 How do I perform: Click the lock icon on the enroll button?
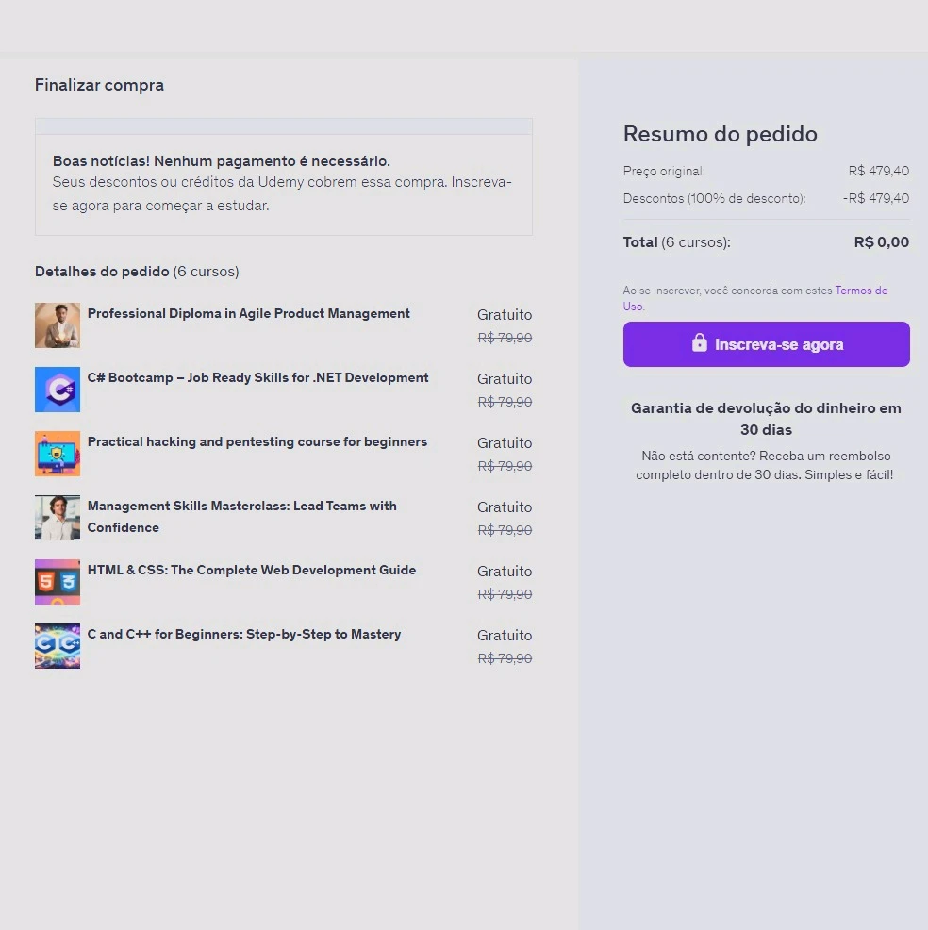699,343
